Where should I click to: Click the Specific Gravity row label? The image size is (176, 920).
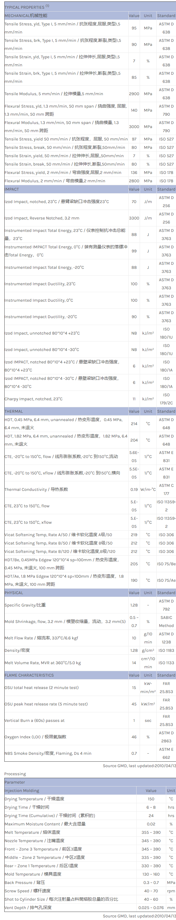click(x=25, y=605)
